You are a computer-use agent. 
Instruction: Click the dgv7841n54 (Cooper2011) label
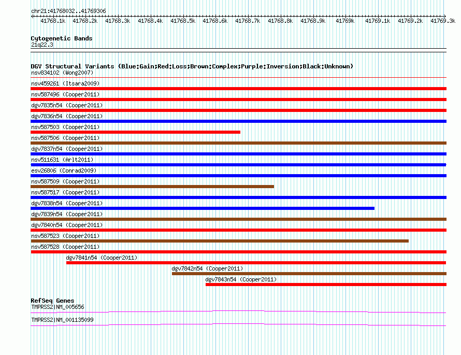click(x=102, y=258)
